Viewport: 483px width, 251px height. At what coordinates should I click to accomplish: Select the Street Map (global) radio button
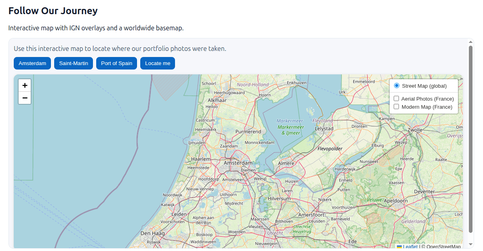[397, 86]
